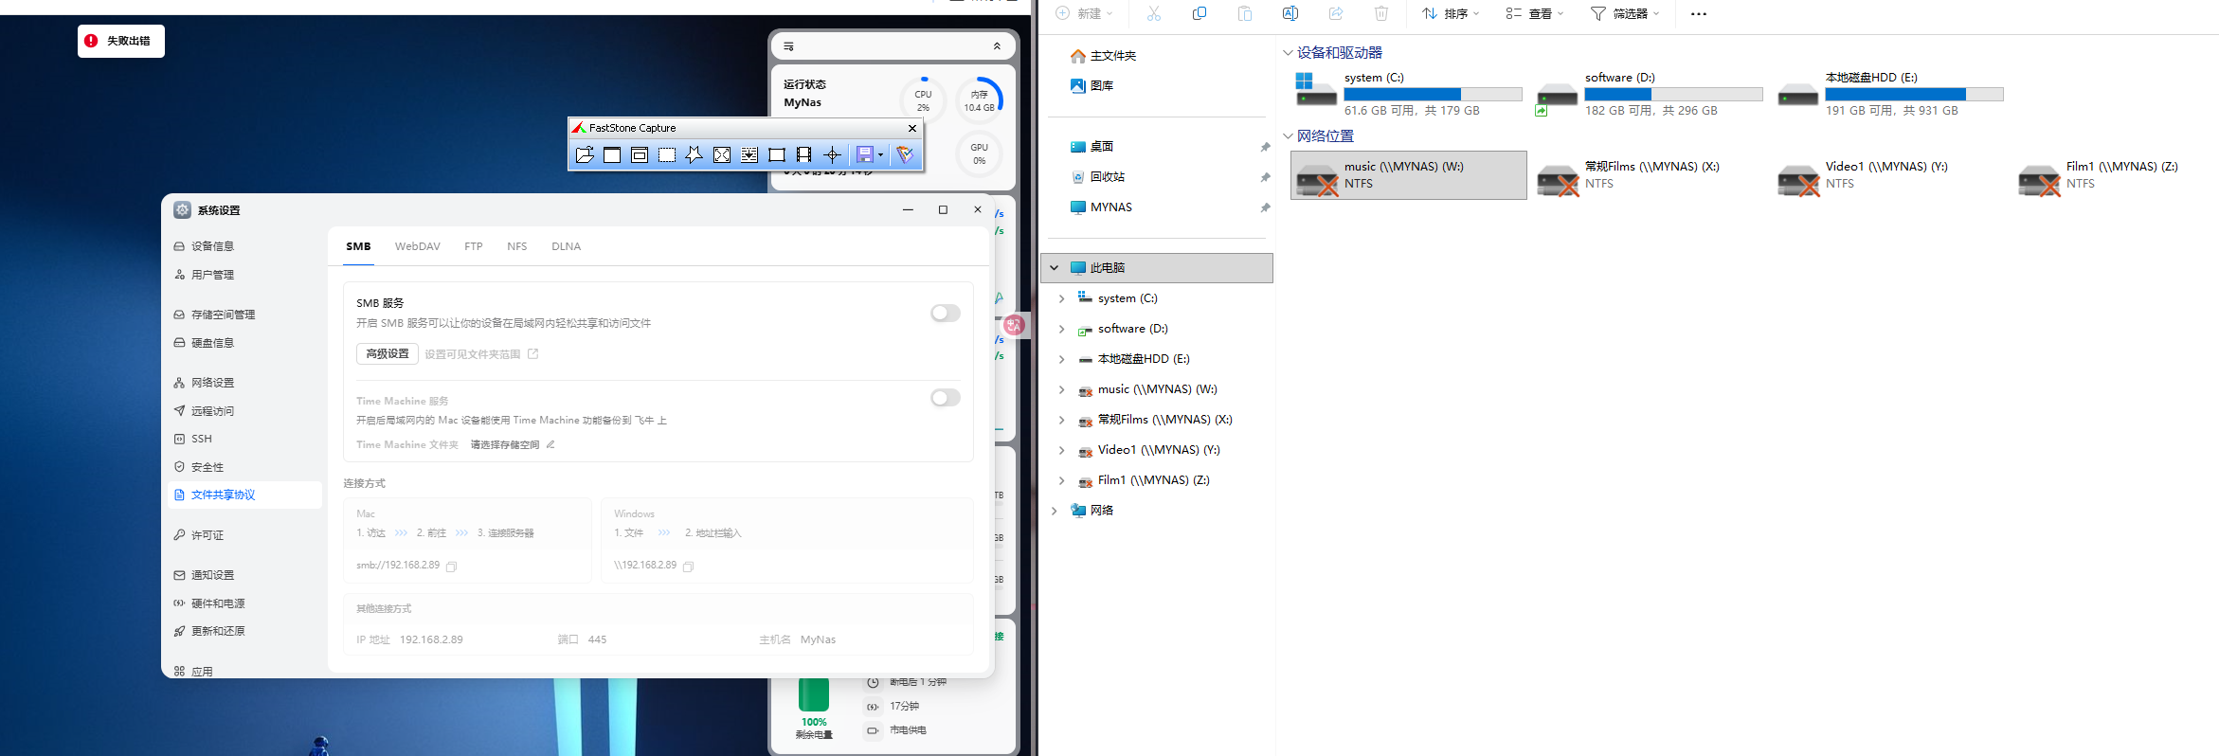Viewport: 2219px width, 756px height.
Task: Collapse the NAS status panel with double chevron
Action: (x=997, y=46)
